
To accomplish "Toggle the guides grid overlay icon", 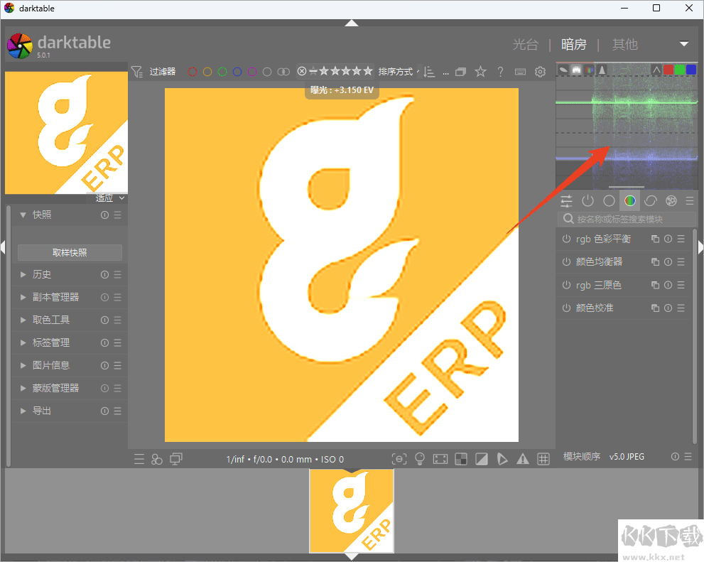I will [x=543, y=459].
